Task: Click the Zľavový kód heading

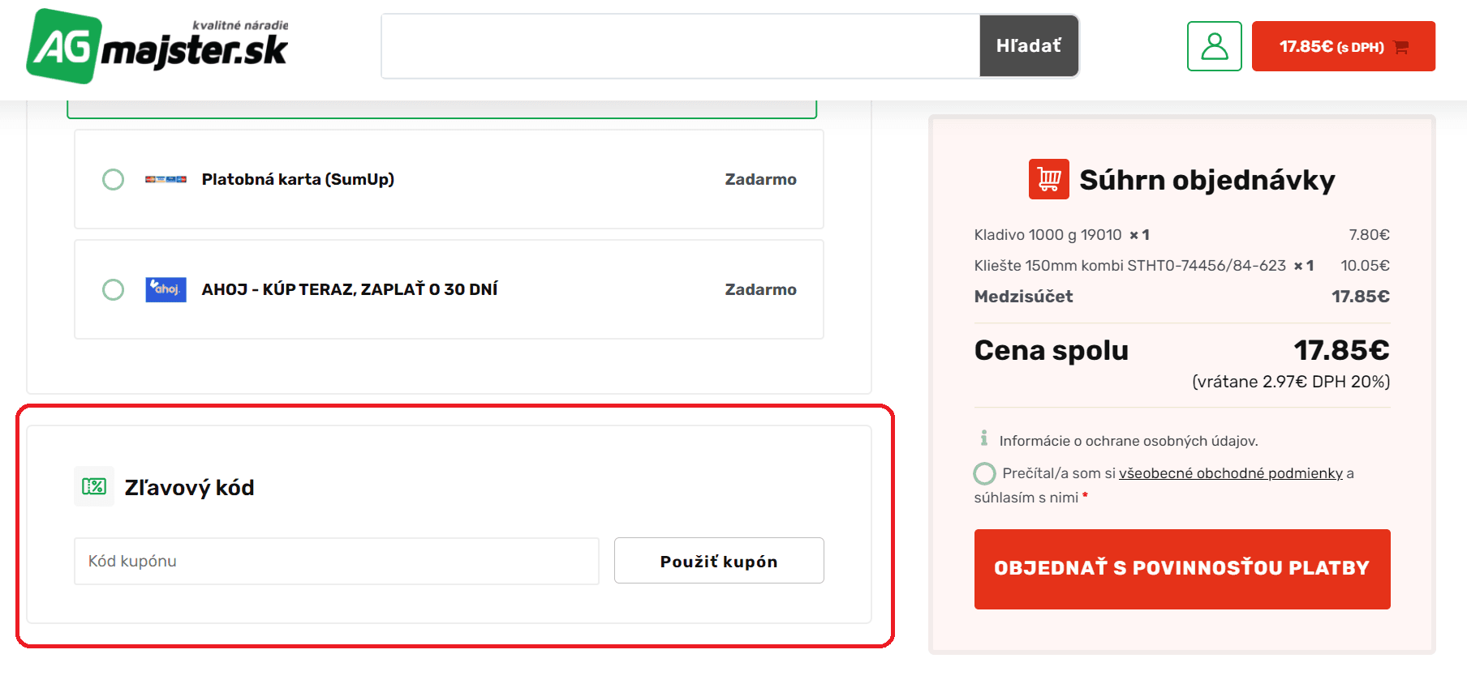Action: pos(189,487)
